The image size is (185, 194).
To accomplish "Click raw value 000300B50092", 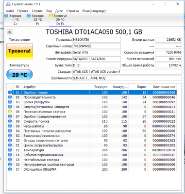I will 164,102.
